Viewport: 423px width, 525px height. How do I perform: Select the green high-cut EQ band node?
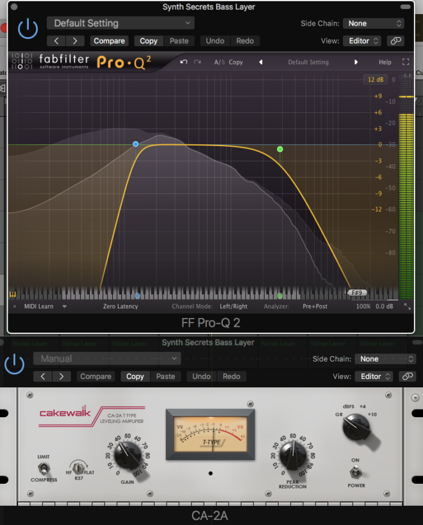pos(280,149)
